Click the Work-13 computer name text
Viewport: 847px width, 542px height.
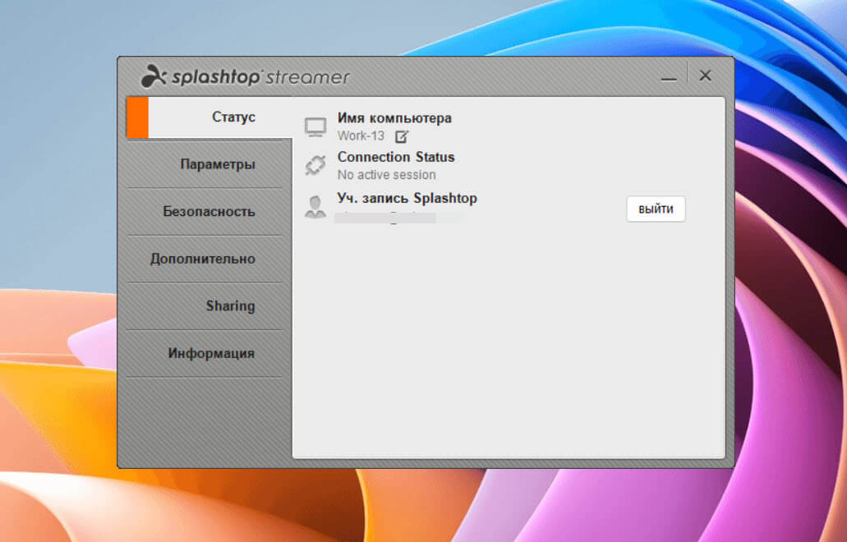coord(361,135)
